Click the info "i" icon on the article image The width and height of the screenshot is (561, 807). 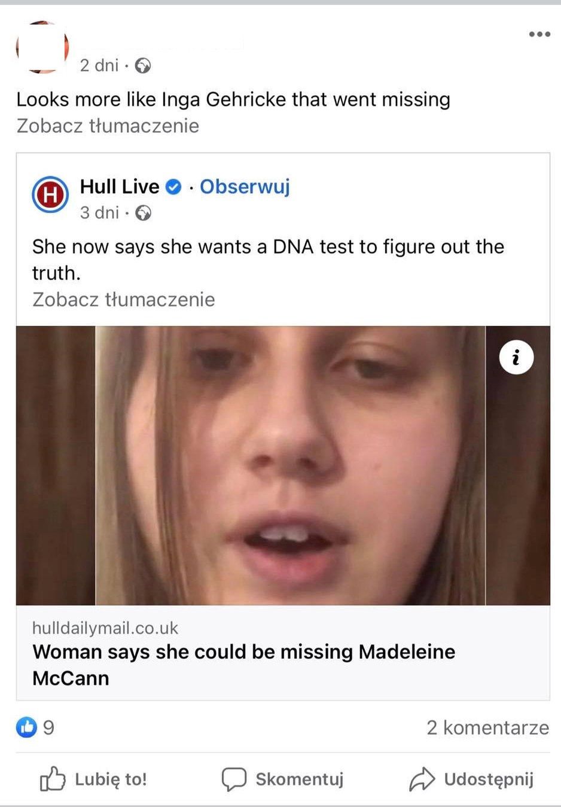point(516,357)
